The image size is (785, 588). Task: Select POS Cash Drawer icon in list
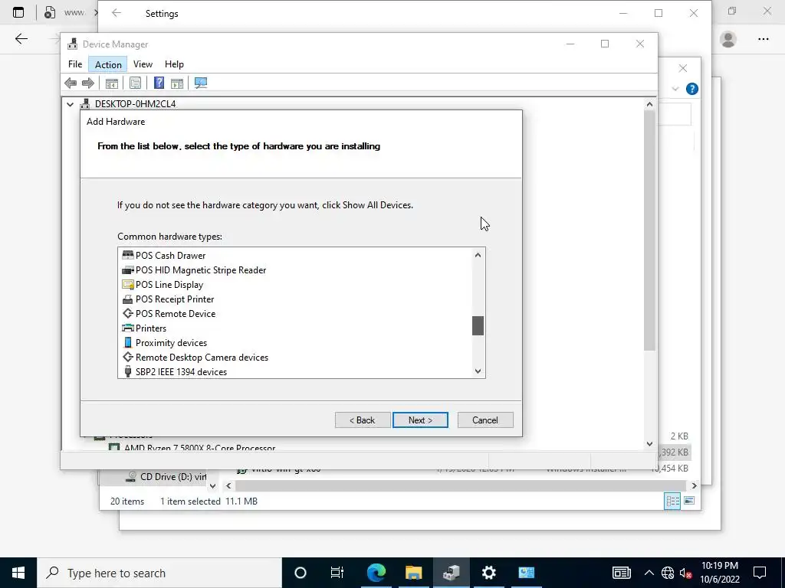(x=128, y=255)
